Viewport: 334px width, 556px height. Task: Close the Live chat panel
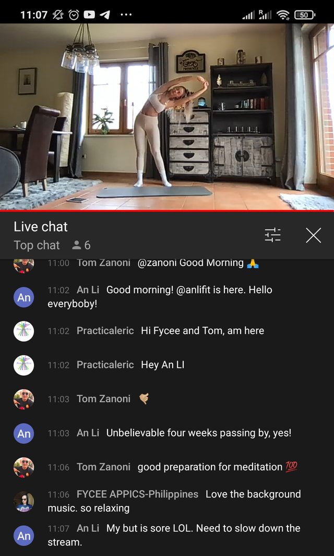click(314, 235)
